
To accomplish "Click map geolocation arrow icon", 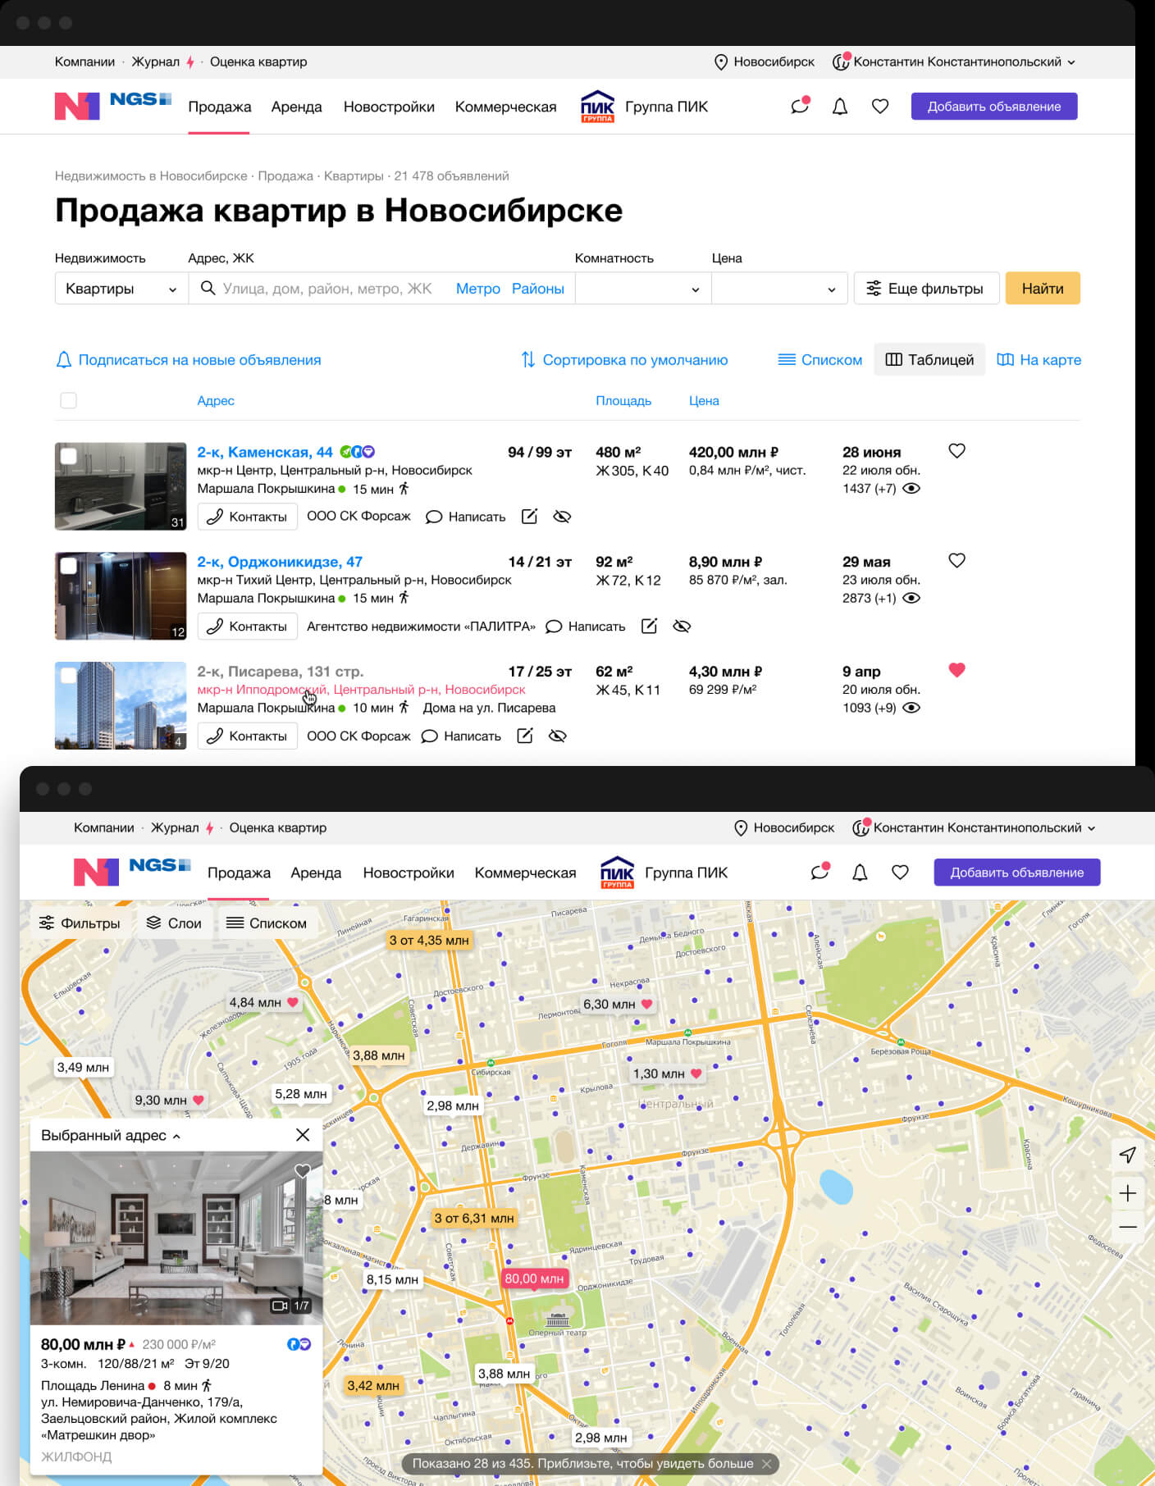I will tap(1128, 1155).
